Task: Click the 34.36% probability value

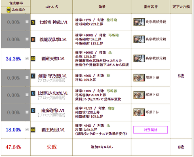Action: pos(13,59)
